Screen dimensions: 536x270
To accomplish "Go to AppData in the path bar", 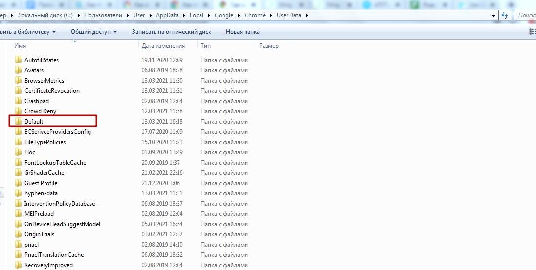I will point(167,15).
